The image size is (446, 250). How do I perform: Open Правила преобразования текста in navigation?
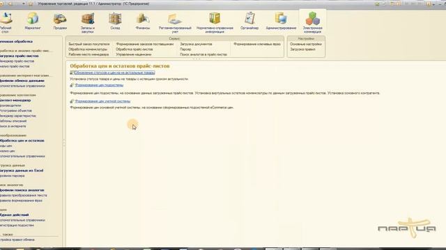click(24, 195)
